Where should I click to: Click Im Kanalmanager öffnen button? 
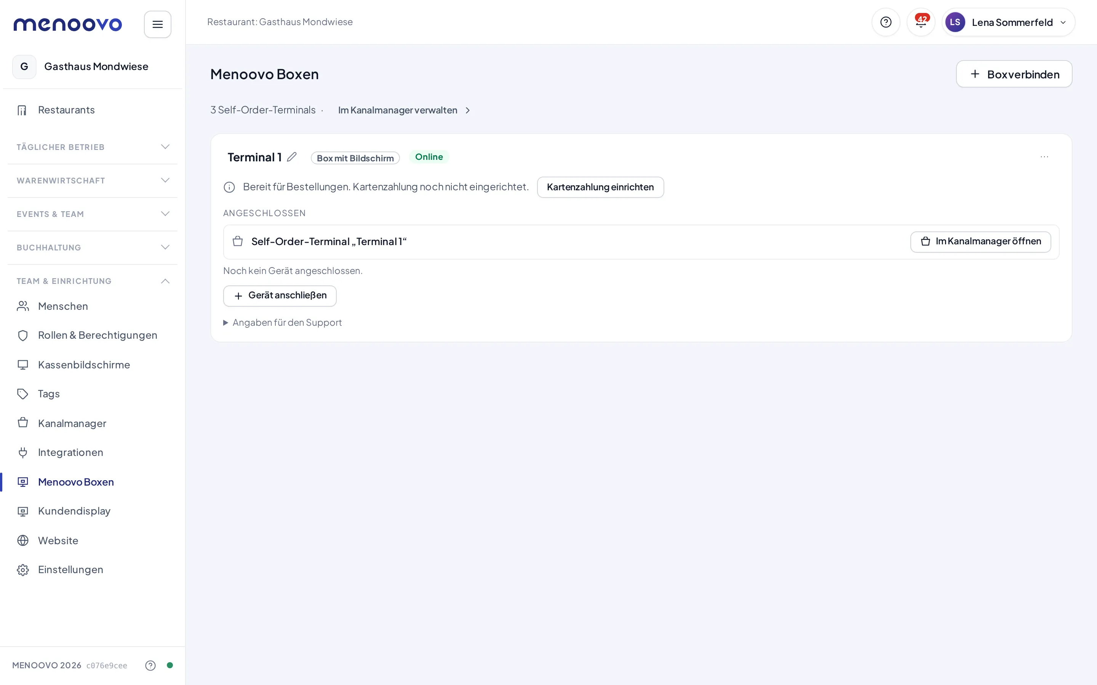pyautogui.click(x=980, y=242)
